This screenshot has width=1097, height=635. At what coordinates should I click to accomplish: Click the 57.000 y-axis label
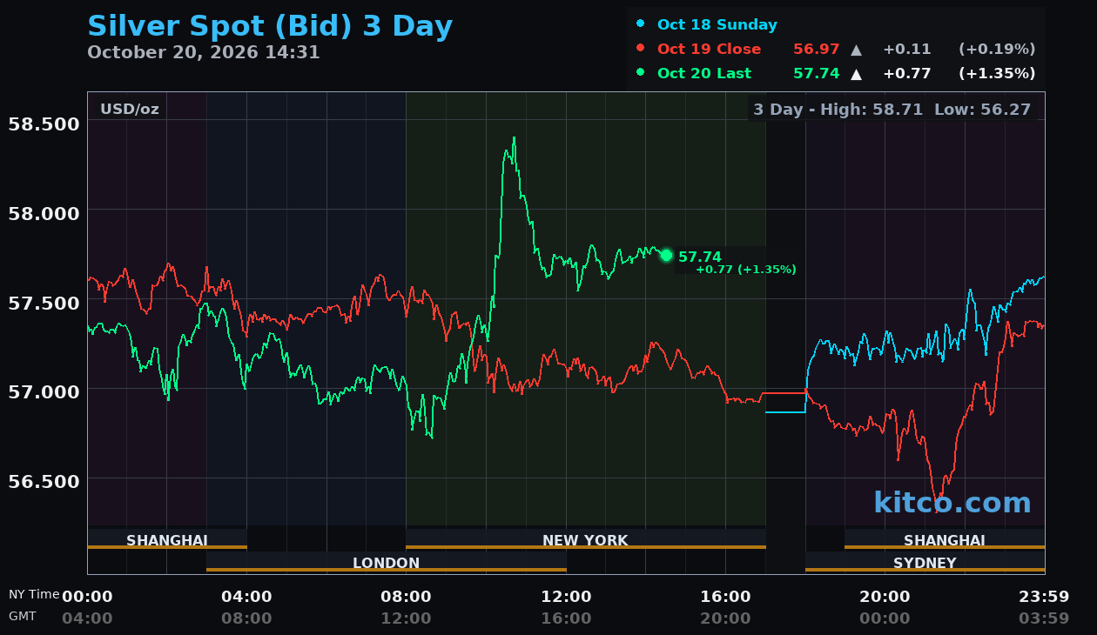tap(44, 391)
